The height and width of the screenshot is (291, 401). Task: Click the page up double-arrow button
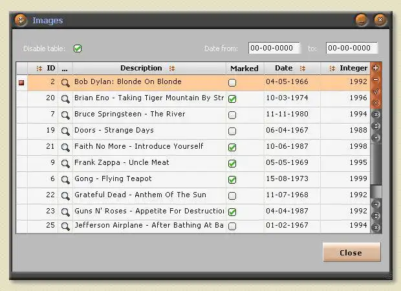click(x=376, y=126)
